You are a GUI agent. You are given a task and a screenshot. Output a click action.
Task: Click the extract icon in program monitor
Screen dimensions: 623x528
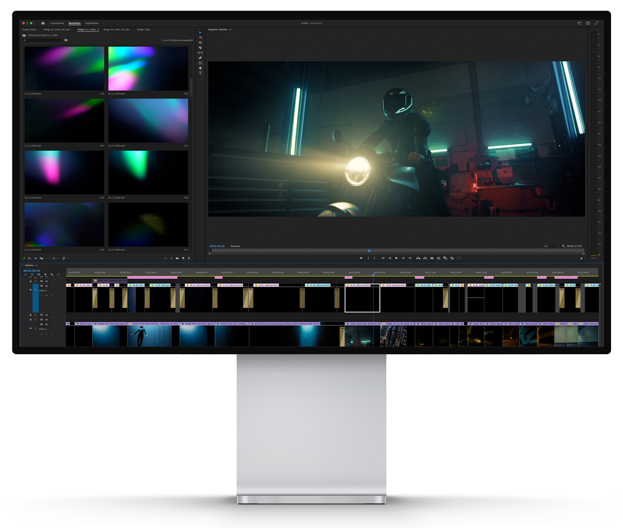[x=425, y=258]
